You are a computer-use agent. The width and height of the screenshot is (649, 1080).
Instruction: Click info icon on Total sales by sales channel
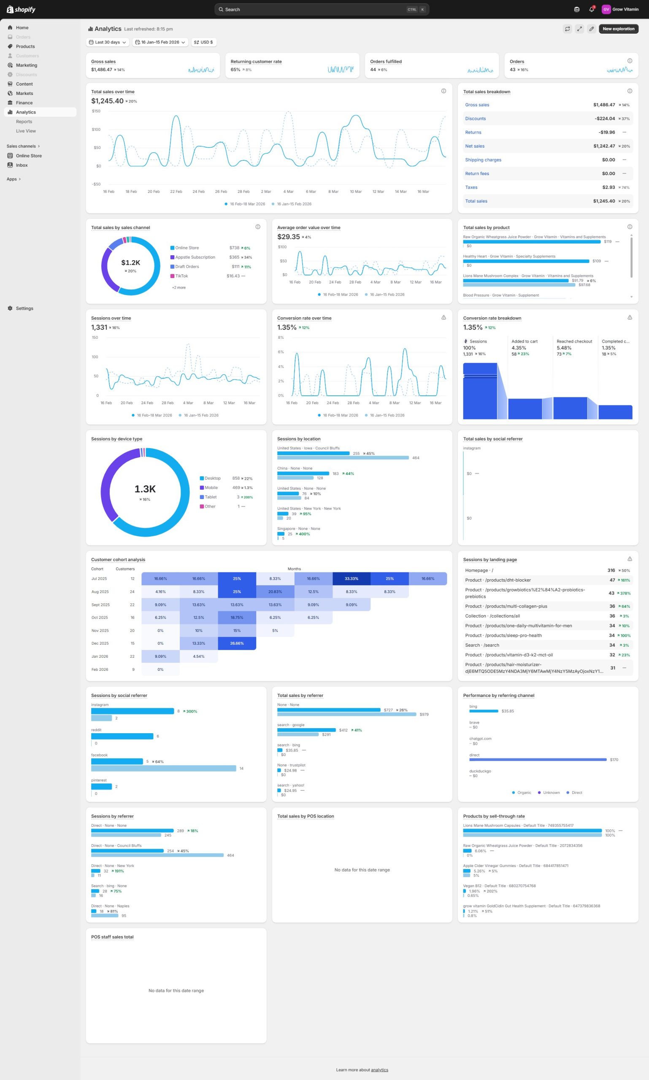click(257, 227)
